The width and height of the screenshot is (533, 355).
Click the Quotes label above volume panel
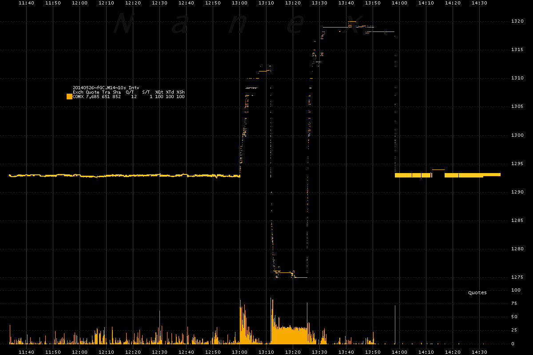pyautogui.click(x=477, y=292)
